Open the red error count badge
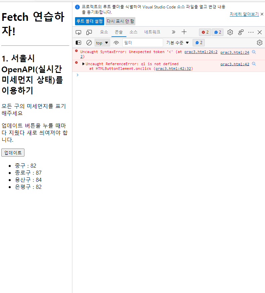The image size is (265, 293). point(205,32)
